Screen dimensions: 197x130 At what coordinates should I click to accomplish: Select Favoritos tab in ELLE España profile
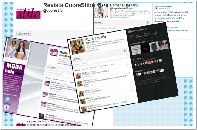[x=85, y=69]
